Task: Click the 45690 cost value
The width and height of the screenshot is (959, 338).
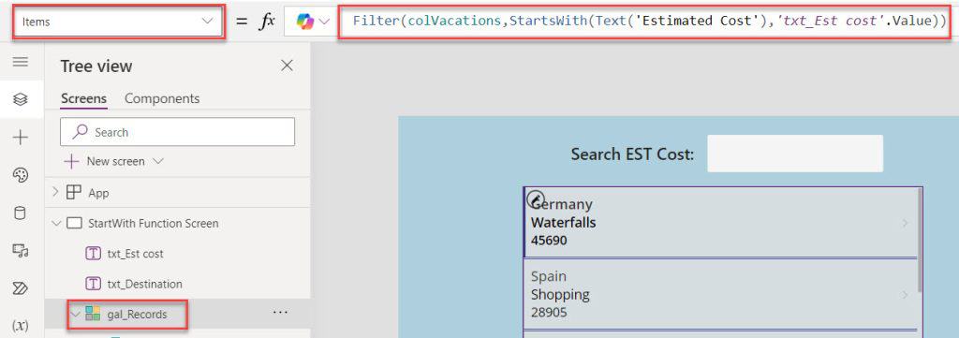Action: (549, 241)
